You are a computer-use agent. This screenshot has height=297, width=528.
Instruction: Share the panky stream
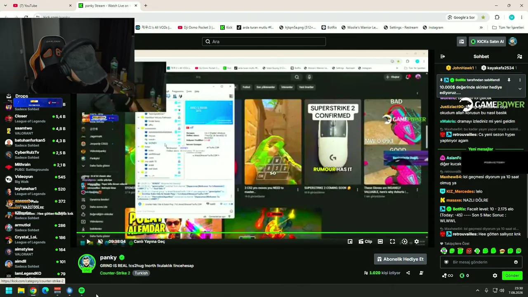pos(408,273)
